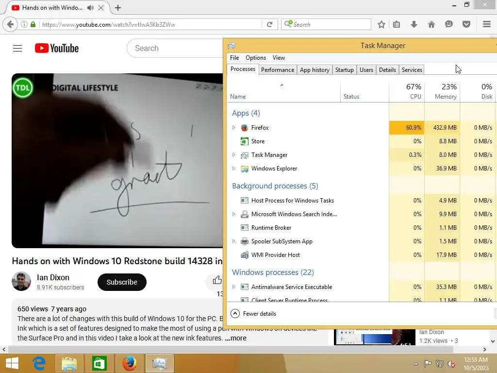Open the View menu in Task Manager
497x373 pixels.
pos(279,58)
